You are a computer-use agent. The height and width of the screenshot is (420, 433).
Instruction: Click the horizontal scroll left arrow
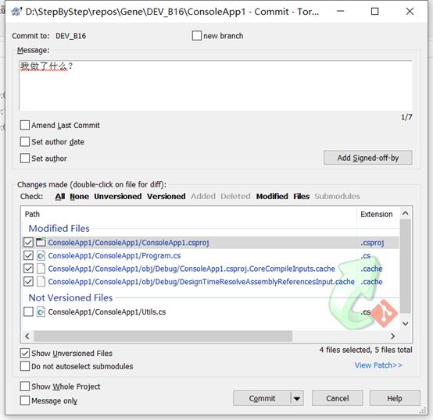(x=27, y=336)
